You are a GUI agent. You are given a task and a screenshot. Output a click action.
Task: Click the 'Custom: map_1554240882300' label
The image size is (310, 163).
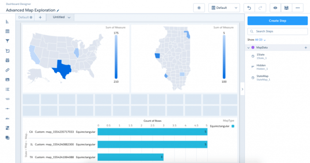54,144
